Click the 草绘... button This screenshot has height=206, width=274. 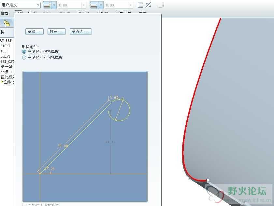pos(35,32)
